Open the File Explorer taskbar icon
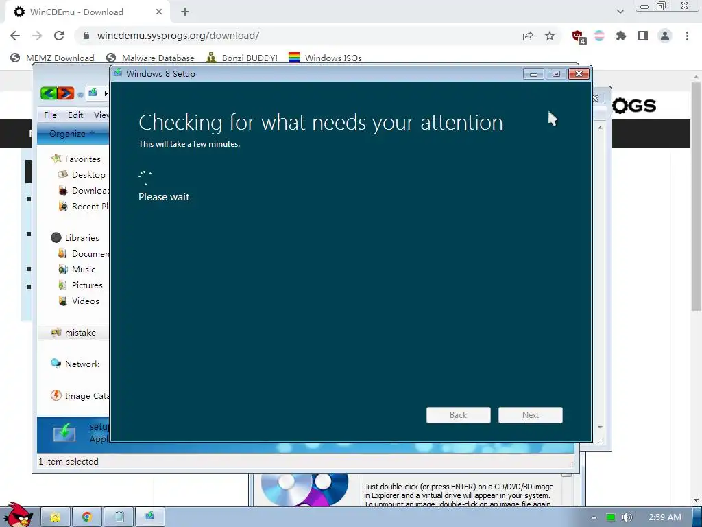This screenshot has width=702, height=527. [56, 517]
